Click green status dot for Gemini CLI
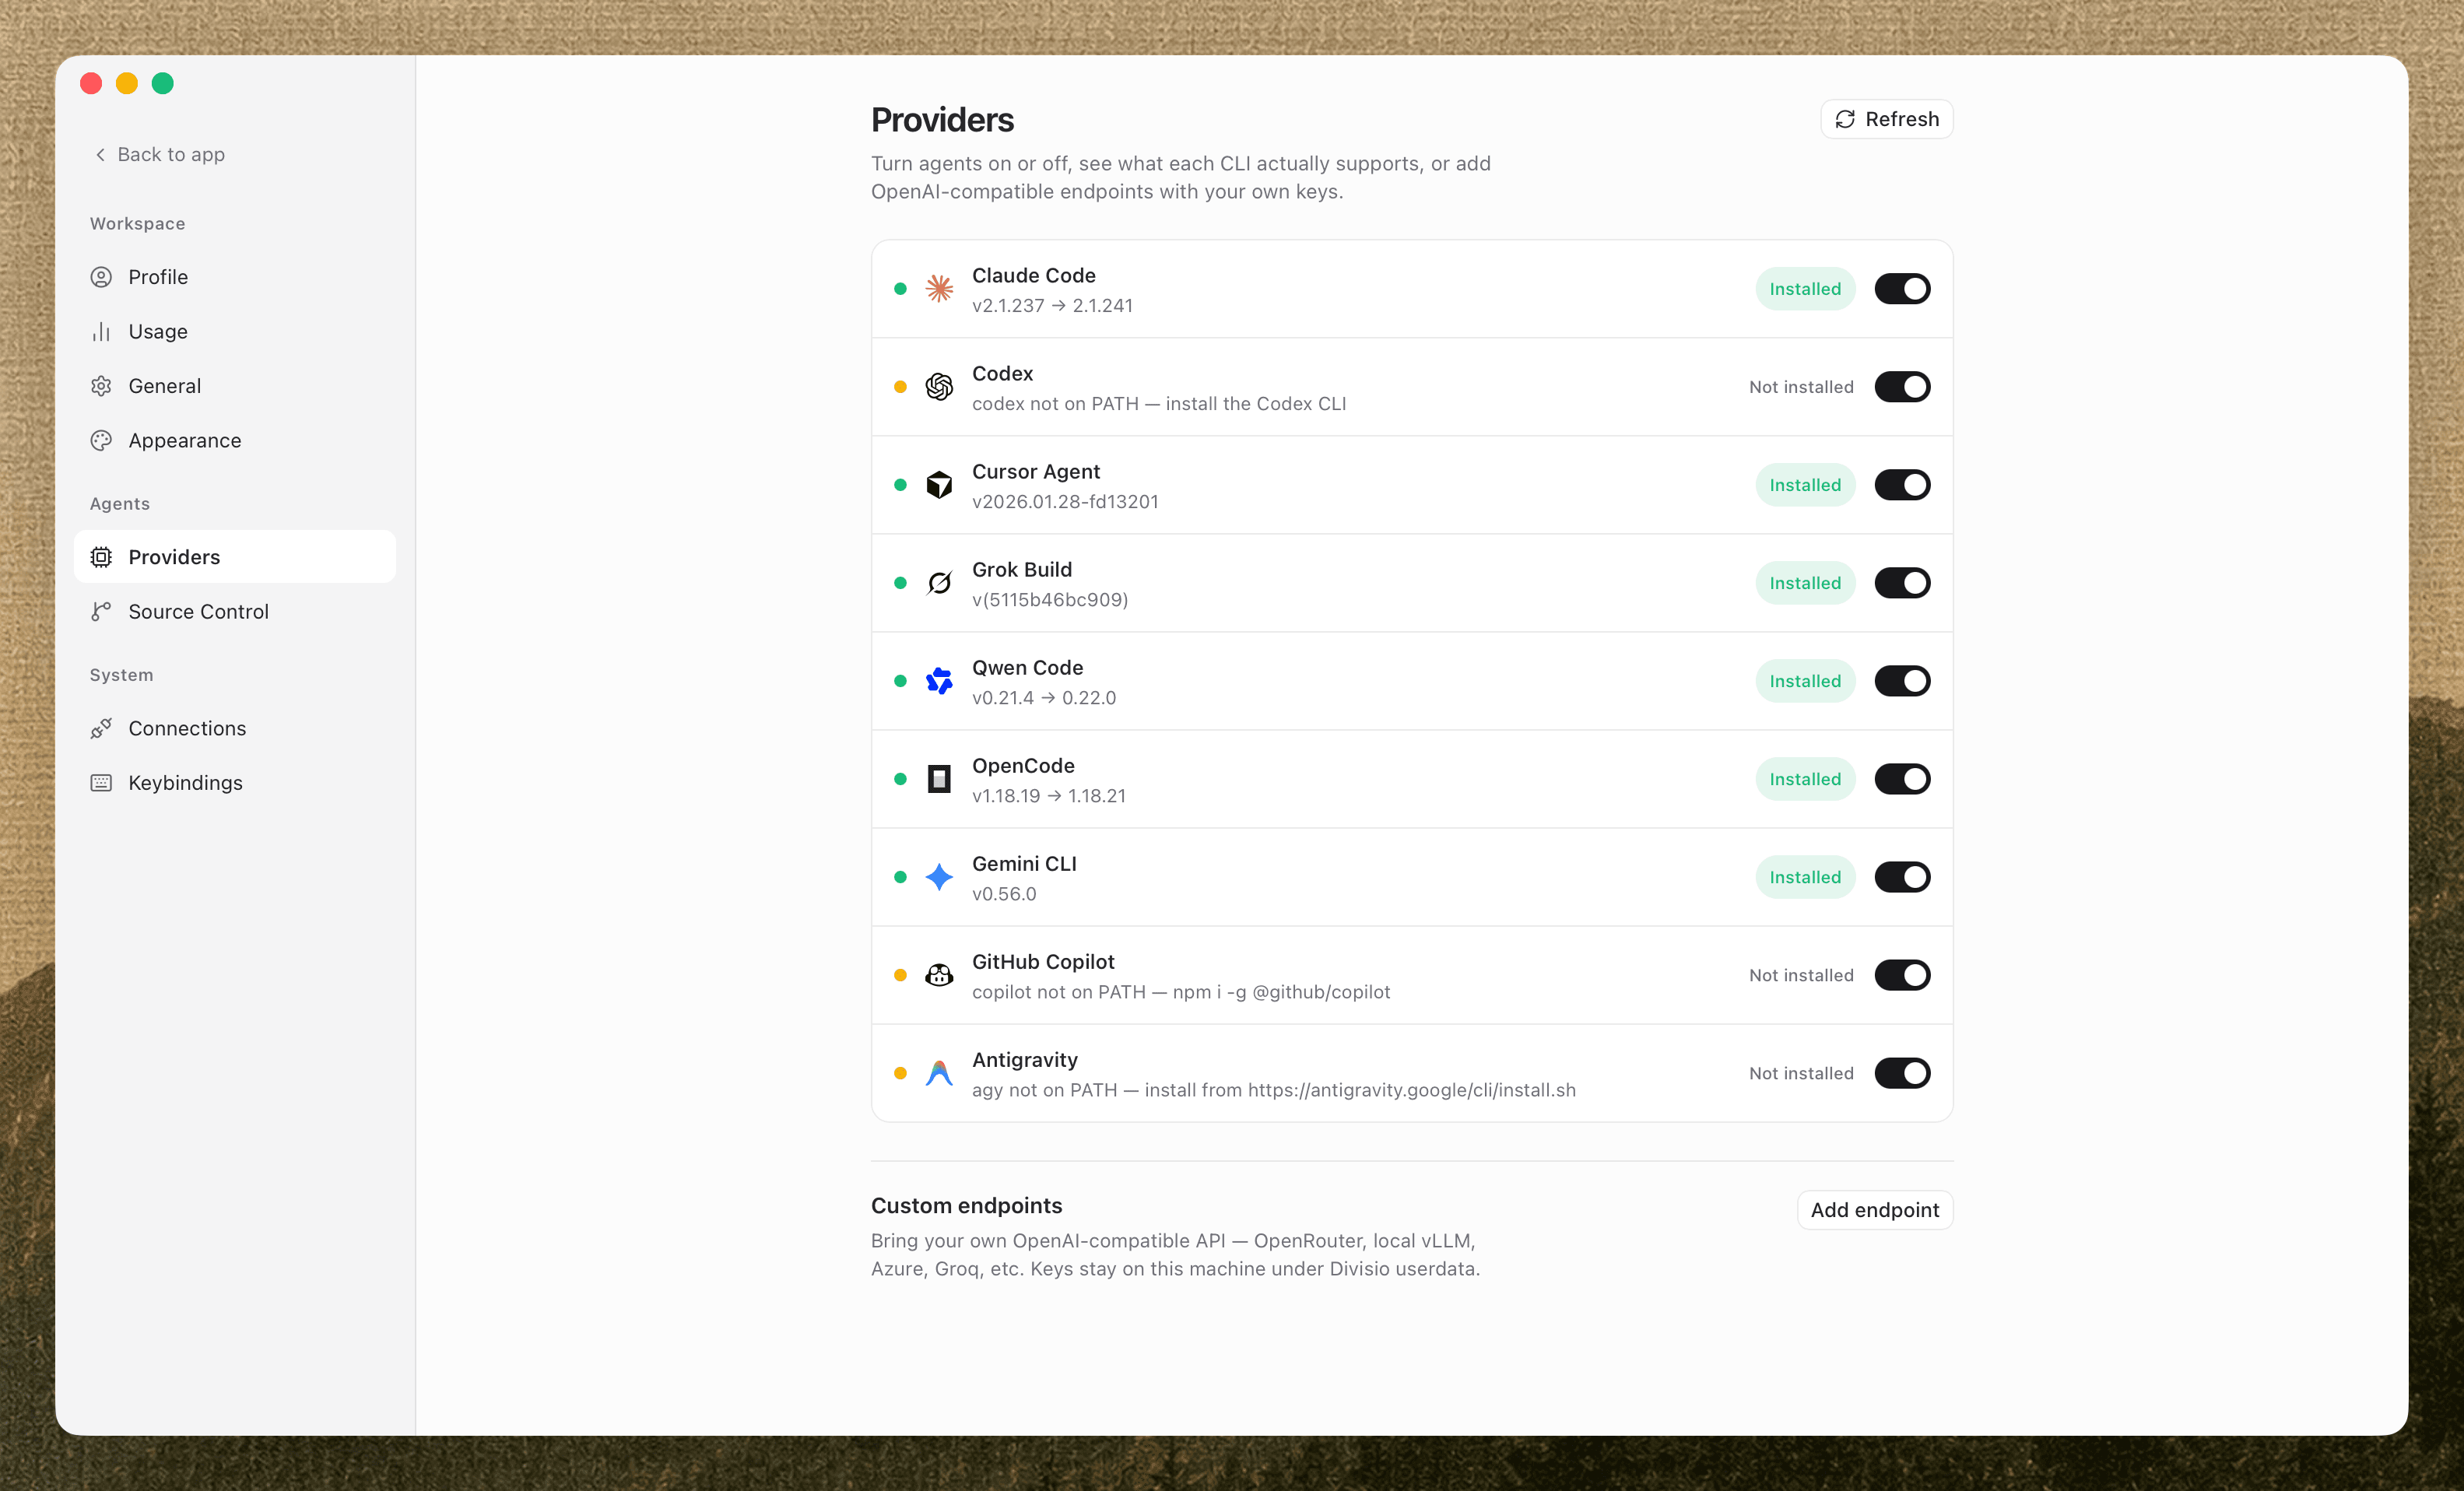This screenshot has width=2464, height=1491. (x=900, y=877)
